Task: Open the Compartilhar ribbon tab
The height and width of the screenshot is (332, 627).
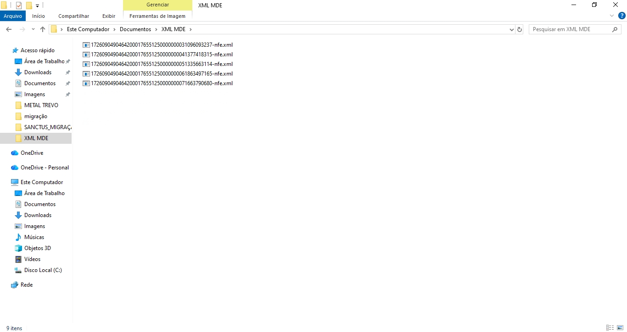Action: click(x=74, y=16)
